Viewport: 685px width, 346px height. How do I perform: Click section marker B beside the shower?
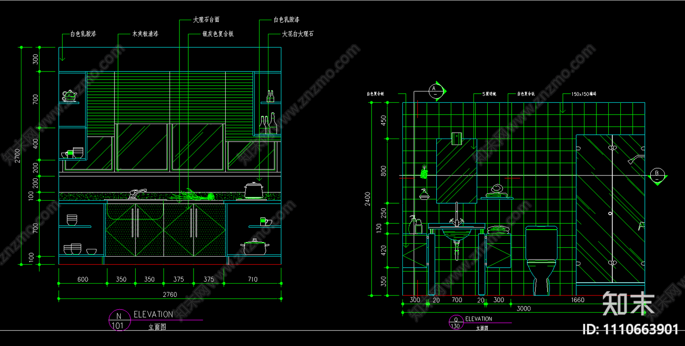pyautogui.click(x=657, y=175)
